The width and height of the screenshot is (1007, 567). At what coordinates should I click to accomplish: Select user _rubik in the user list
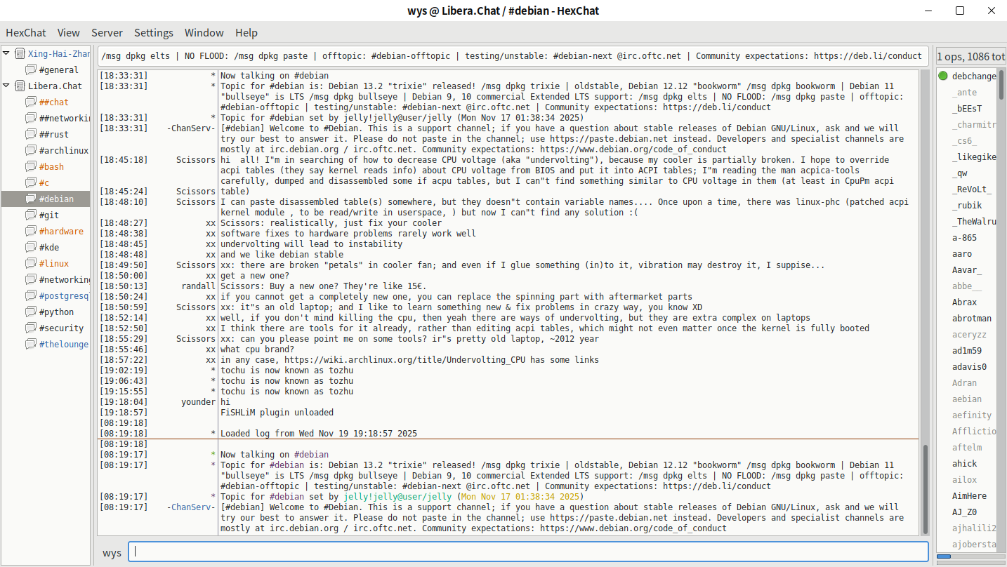pyautogui.click(x=967, y=206)
